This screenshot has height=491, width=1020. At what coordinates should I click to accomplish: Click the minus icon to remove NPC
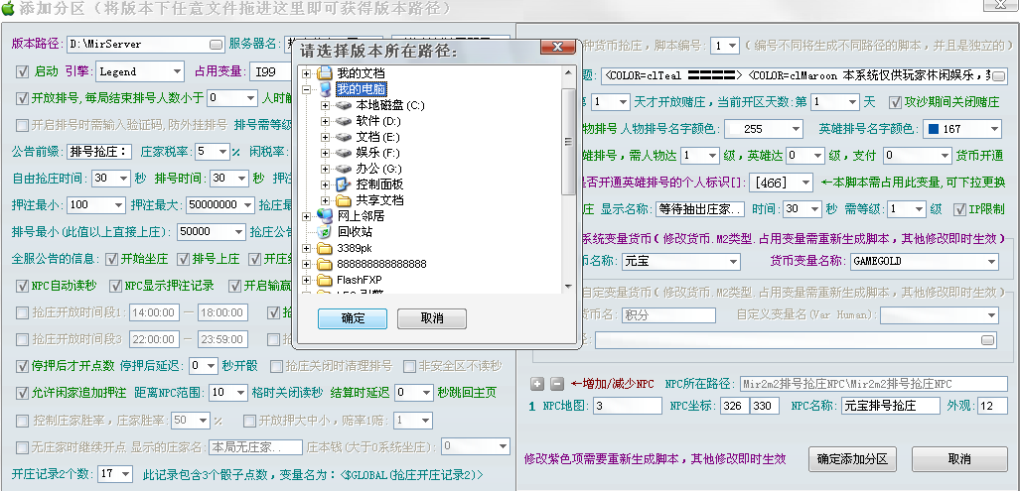pos(556,384)
